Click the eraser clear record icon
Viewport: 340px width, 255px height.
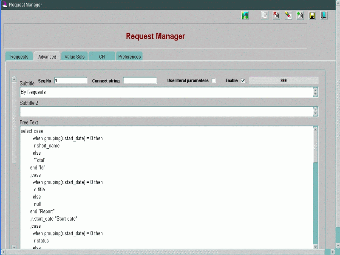288,16
